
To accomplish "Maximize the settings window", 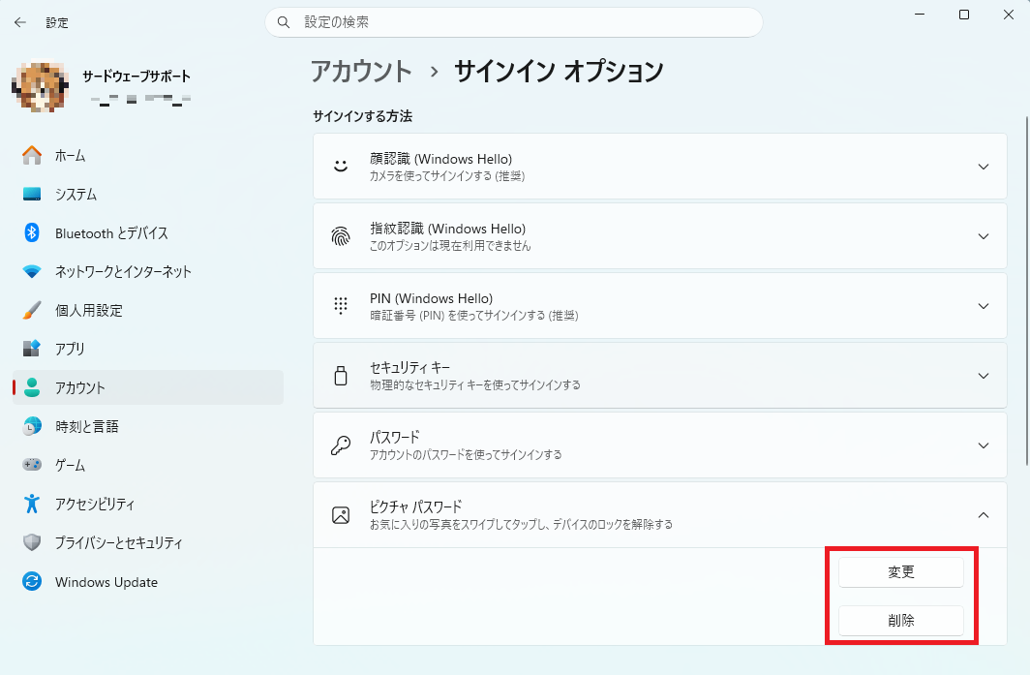I will pyautogui.click(x=963, y=15).
